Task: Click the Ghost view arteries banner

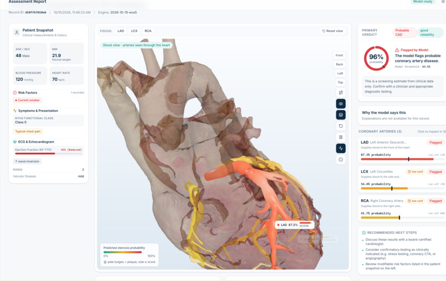Action: click(136, 45)
